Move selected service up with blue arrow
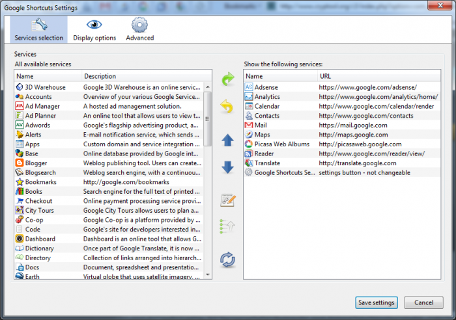This screenshot has height=320, width=456. tap(228, 140)
